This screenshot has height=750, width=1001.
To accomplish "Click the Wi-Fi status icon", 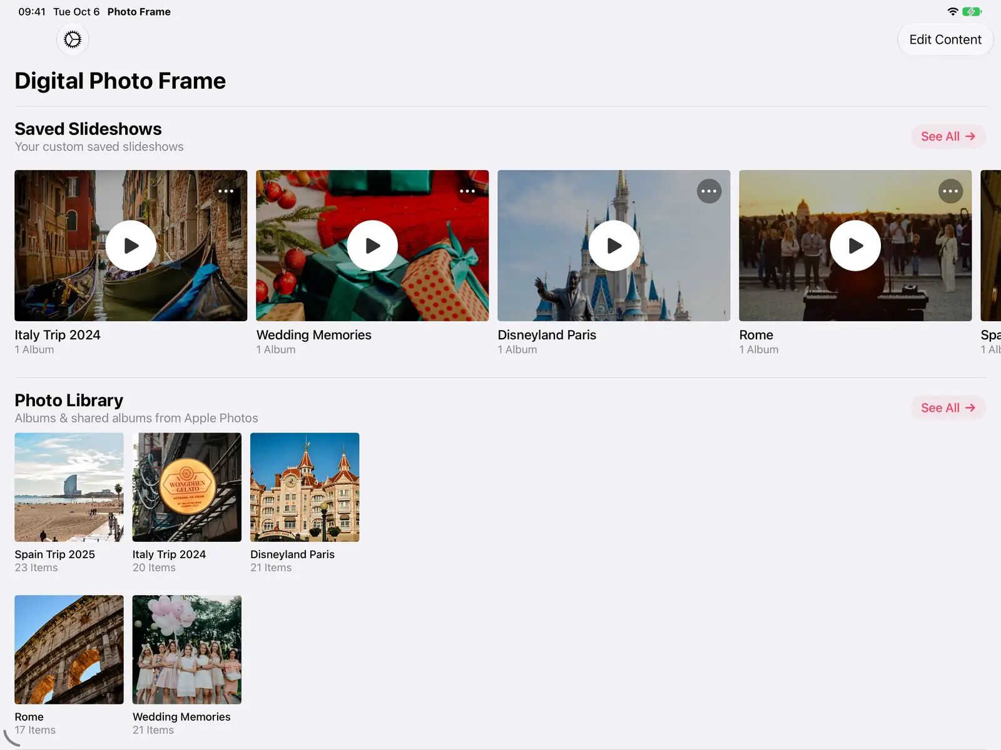I will [x=953, y=12].
